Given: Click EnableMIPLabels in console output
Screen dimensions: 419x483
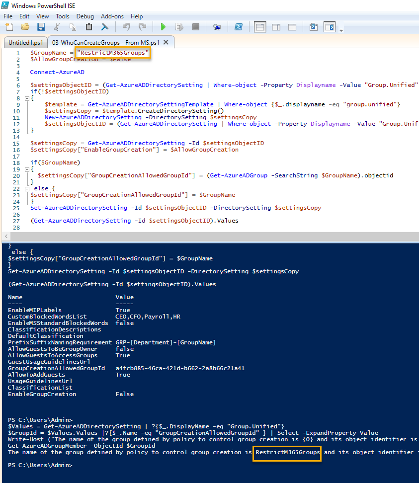Looking at the screenshot, I should click(34, 310).
